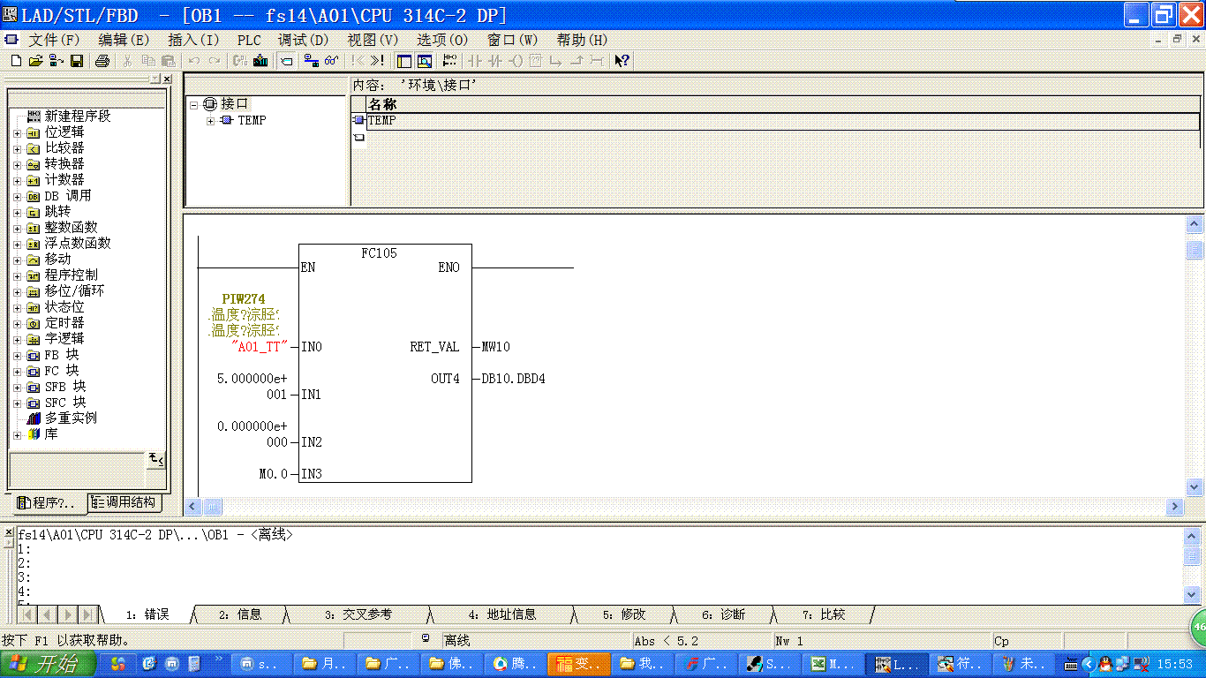The width and height of the screenshot is (1206, 678).
Task: Switch to the 交叉参考 tab
Action: tap(366, 614)
